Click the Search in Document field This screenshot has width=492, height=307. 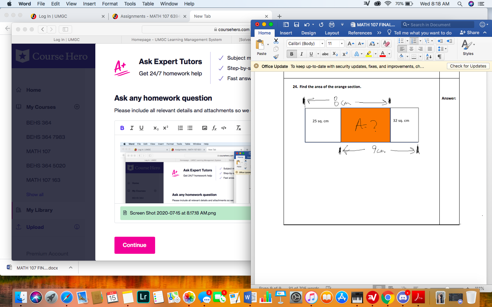click(438, 25)
